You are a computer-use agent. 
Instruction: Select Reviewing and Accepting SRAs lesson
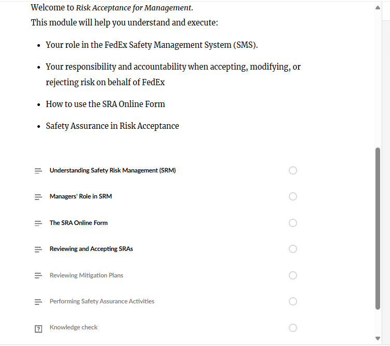[x=91, y=249]
